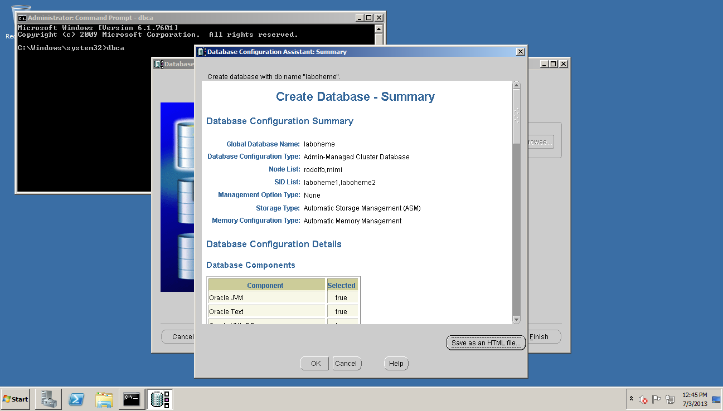Click Database Configuration Assistant taskbar icon

pos(160,399)
